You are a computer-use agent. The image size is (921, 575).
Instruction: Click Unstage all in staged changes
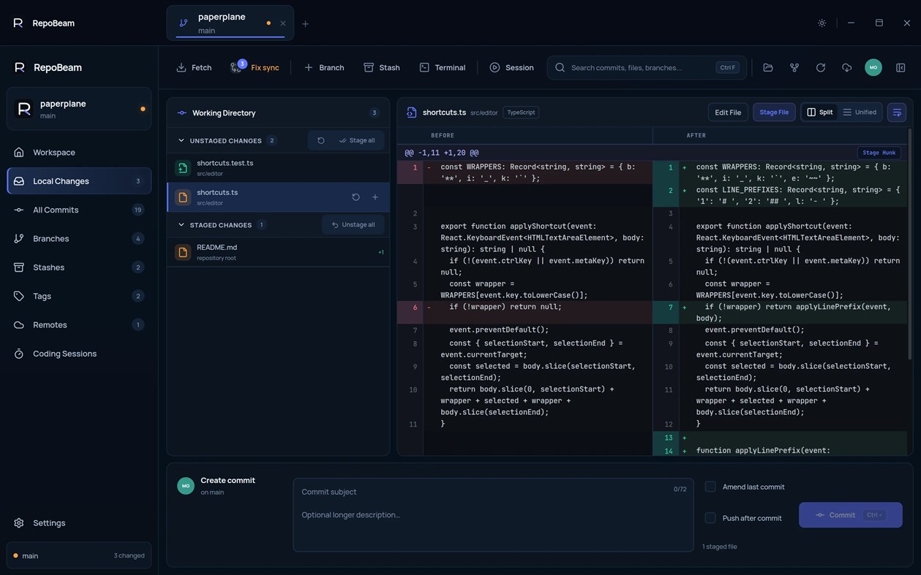(353, 225)
